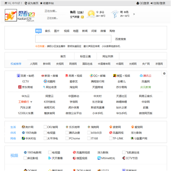Click the icon beside 网址收录
The image size is (171, 171).
pyautogui.click(x=44, y=87)
